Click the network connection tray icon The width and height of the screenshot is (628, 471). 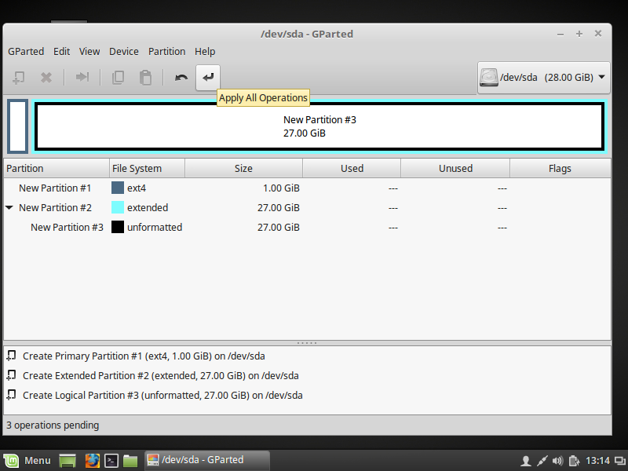tap(542, 461)
